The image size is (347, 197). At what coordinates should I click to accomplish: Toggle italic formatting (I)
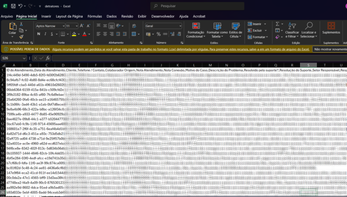click(45, 34)
